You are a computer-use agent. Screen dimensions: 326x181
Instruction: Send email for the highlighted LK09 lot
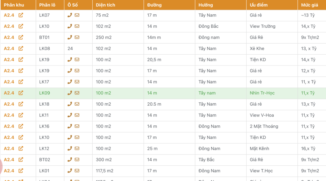point(77,93)
